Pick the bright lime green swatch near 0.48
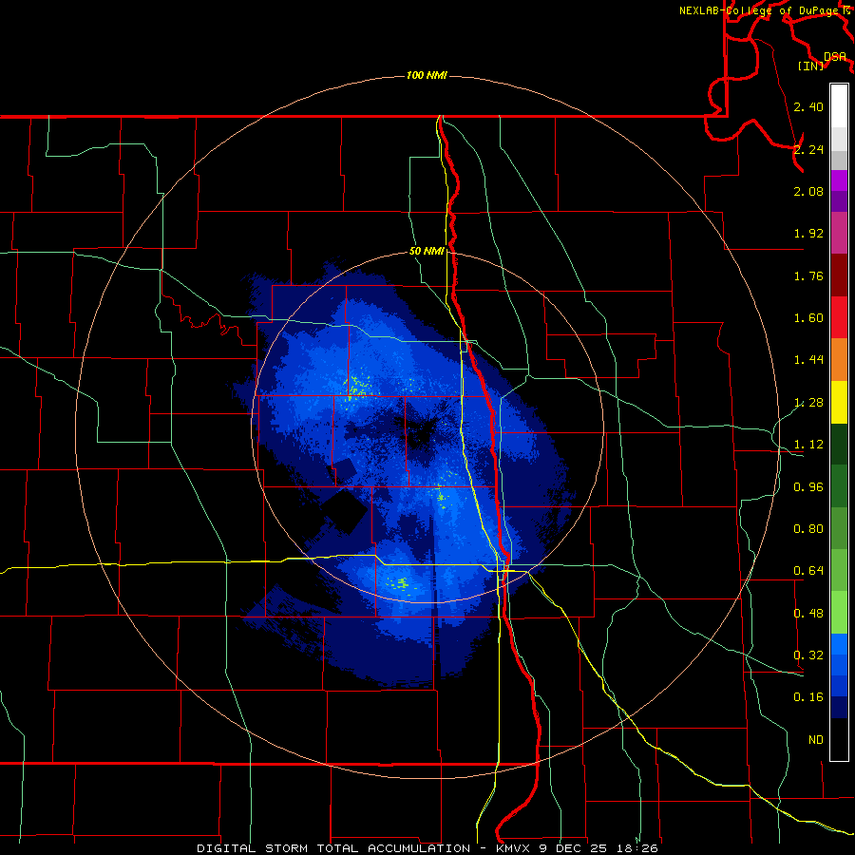This screenshot has height=855, width=855. coord(839,613)
